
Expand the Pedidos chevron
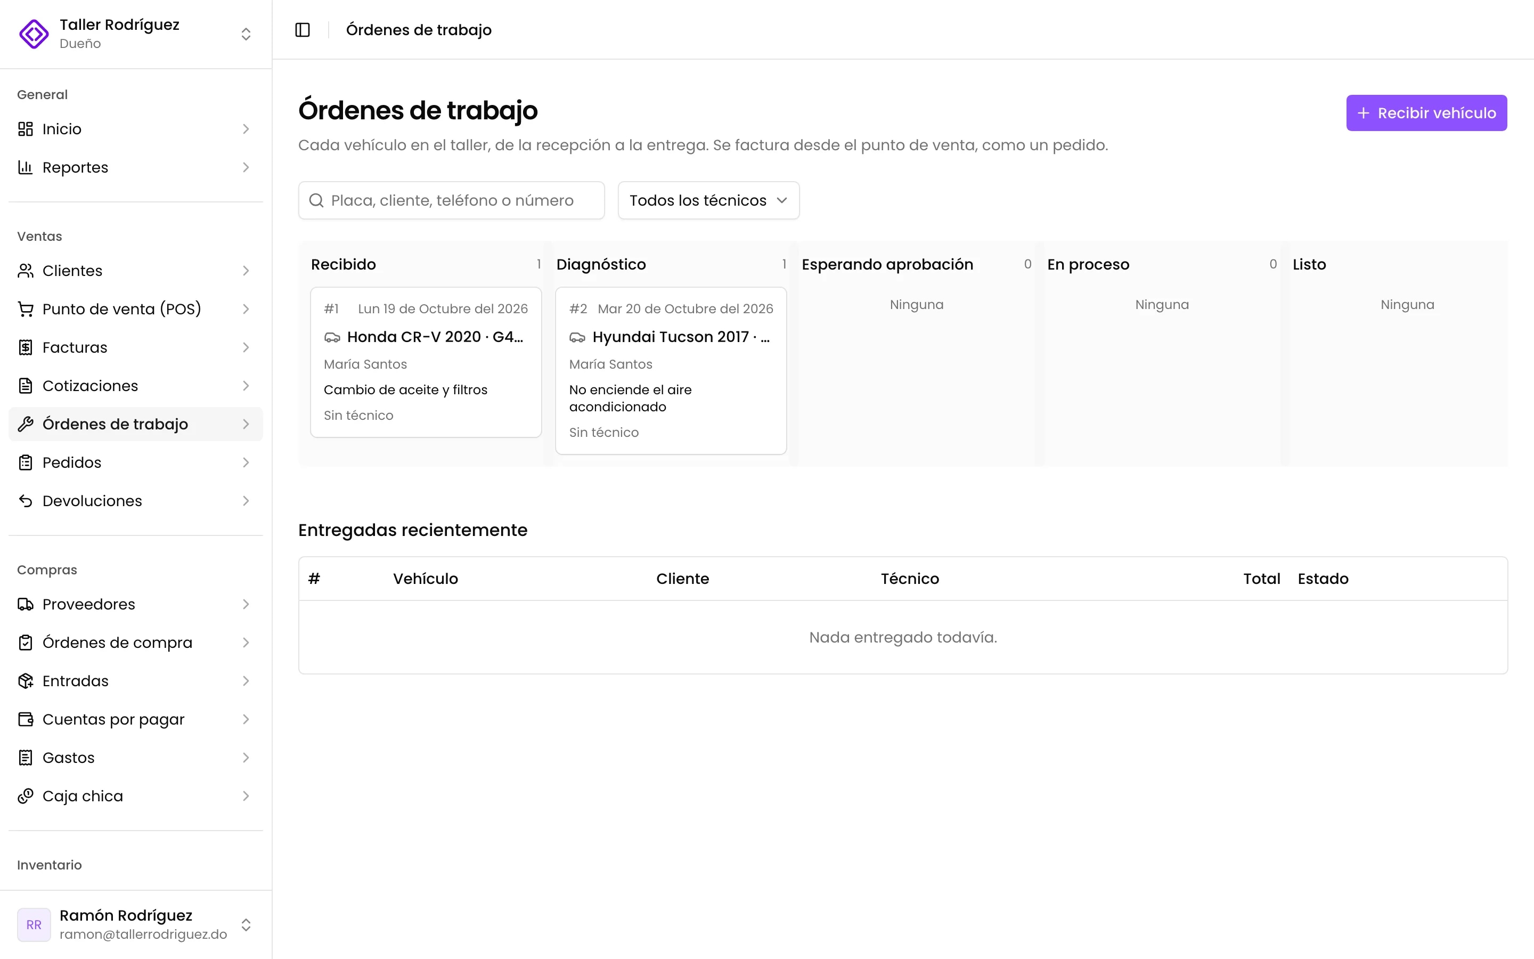[246, 462]
